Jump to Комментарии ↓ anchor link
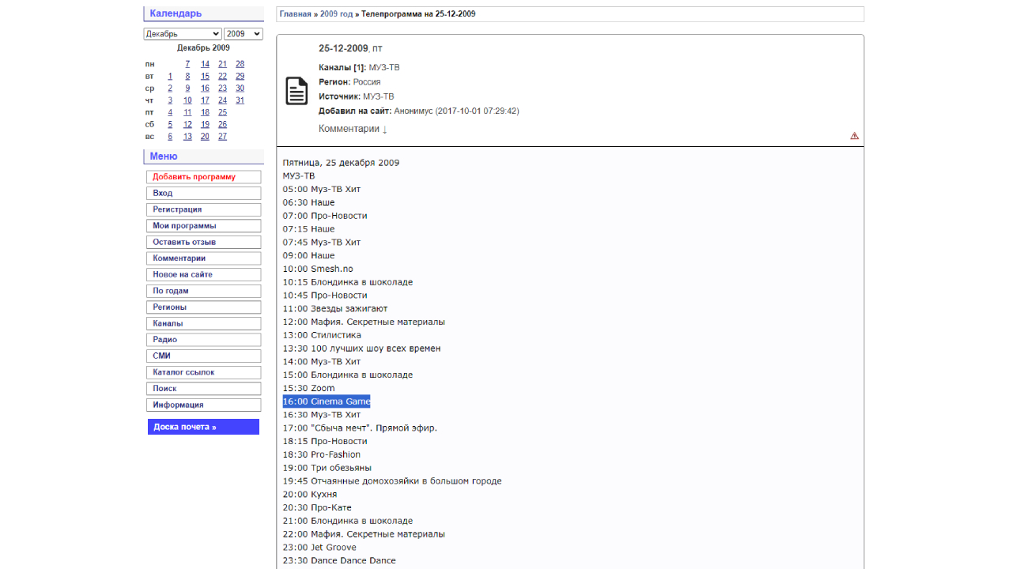The height and width of the screenshot is (569, 1012). pyautogui.click(x=353, y=129)
